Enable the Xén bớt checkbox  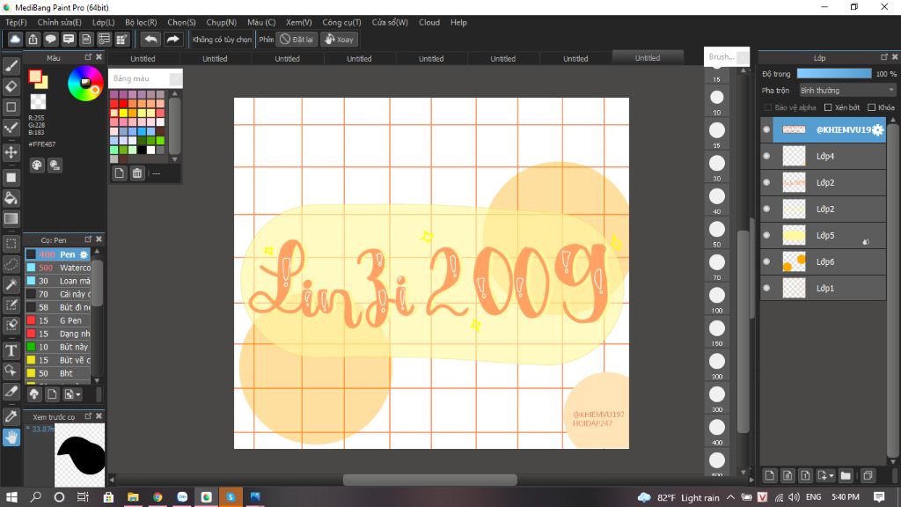point(828,107)
